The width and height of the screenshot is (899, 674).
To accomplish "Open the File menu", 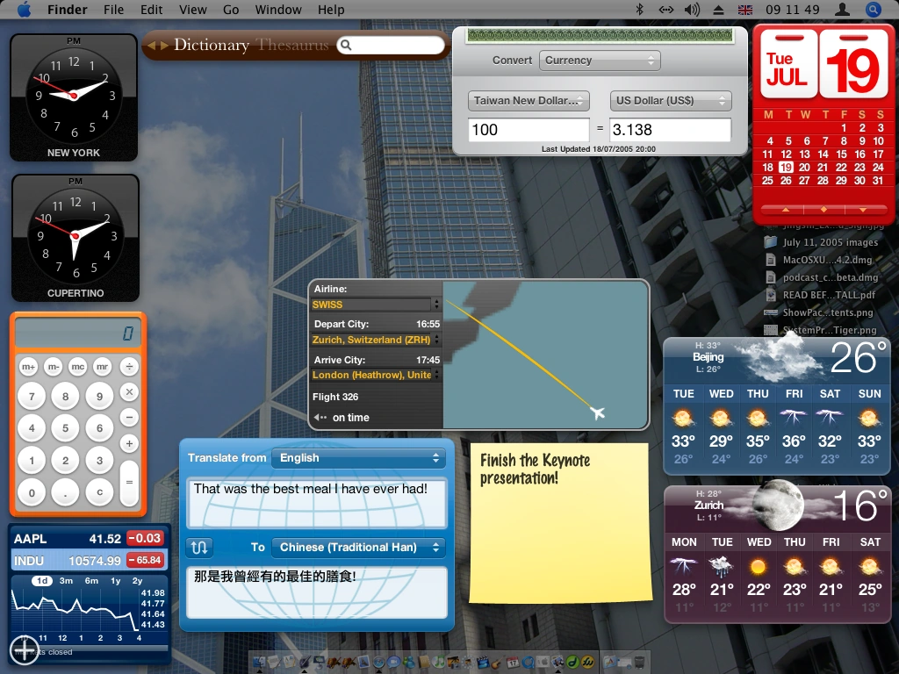I will tap(113, 10).
